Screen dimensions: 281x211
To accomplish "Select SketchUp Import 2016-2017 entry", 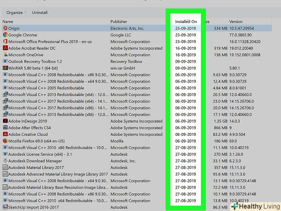I will pyautogui.click(x=34, y=207).
